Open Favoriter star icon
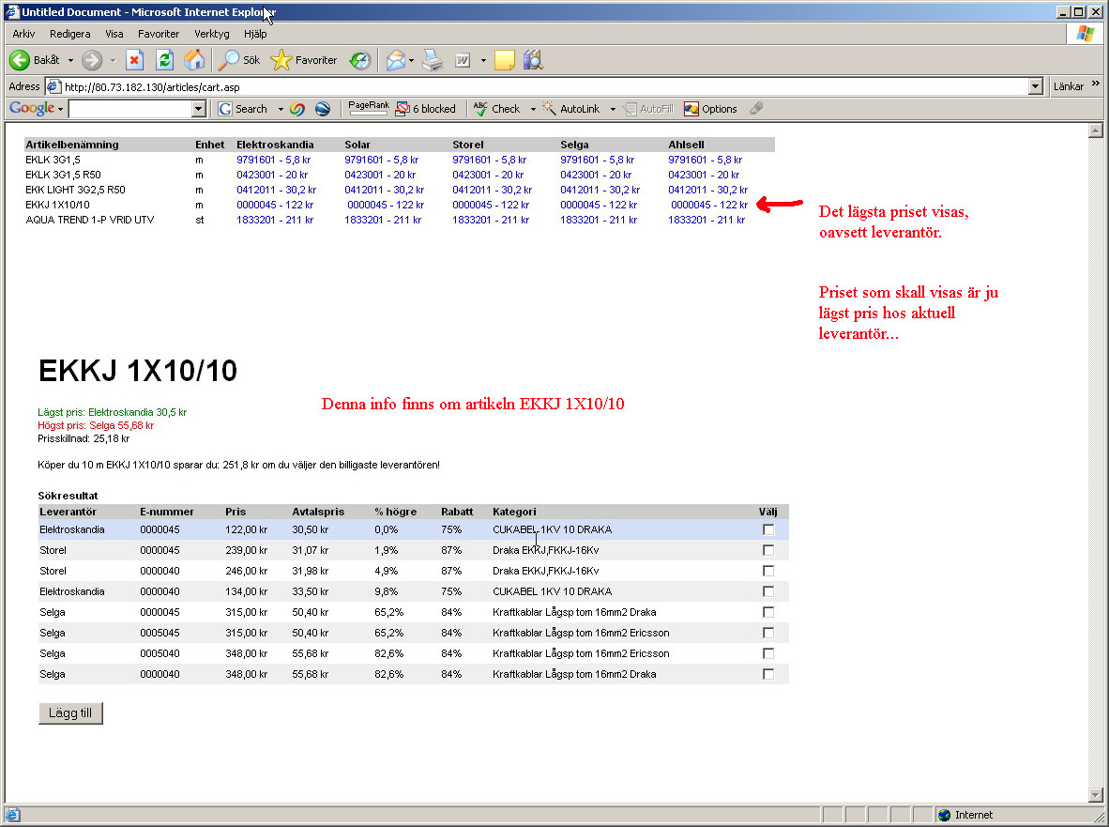1109x827 pixels. 281,60
